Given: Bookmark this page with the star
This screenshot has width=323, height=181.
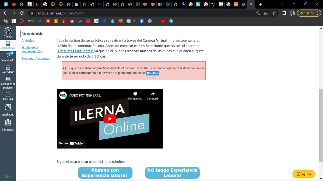Looking at the screenshot, I should pyautogui.click(x=274, y=13).
